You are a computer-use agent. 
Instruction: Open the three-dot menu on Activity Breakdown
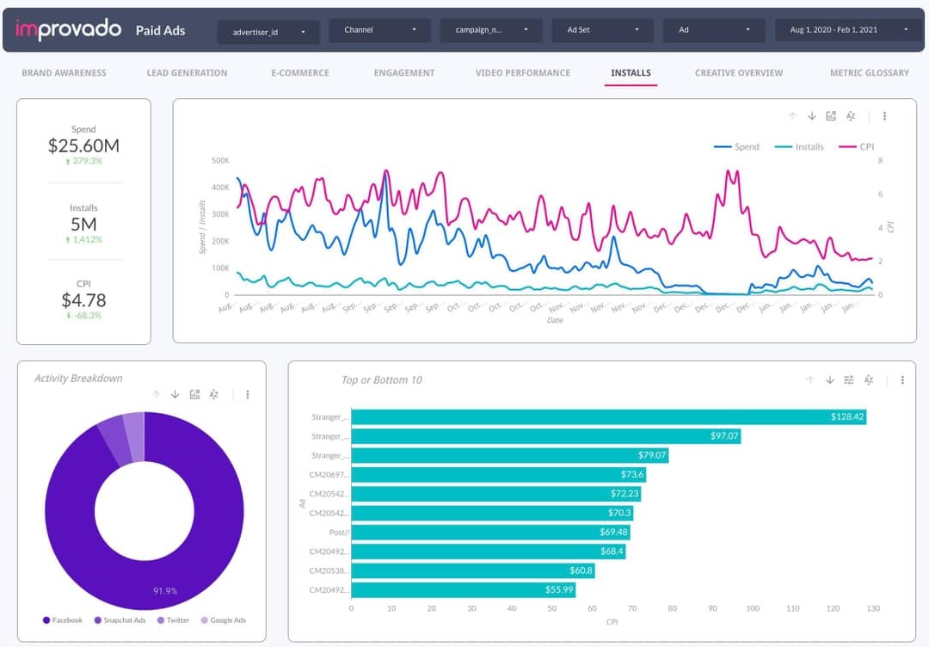[247, 394]
